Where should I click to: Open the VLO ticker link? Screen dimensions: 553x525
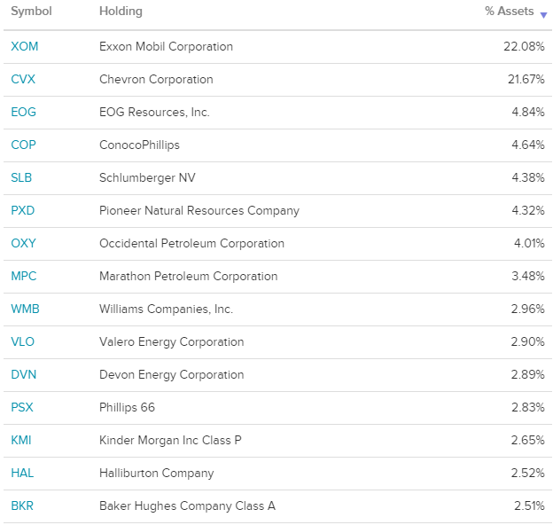[22, 341]
